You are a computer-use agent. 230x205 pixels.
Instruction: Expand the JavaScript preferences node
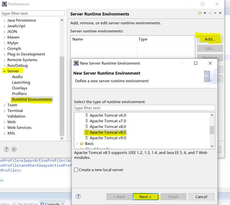5,26
